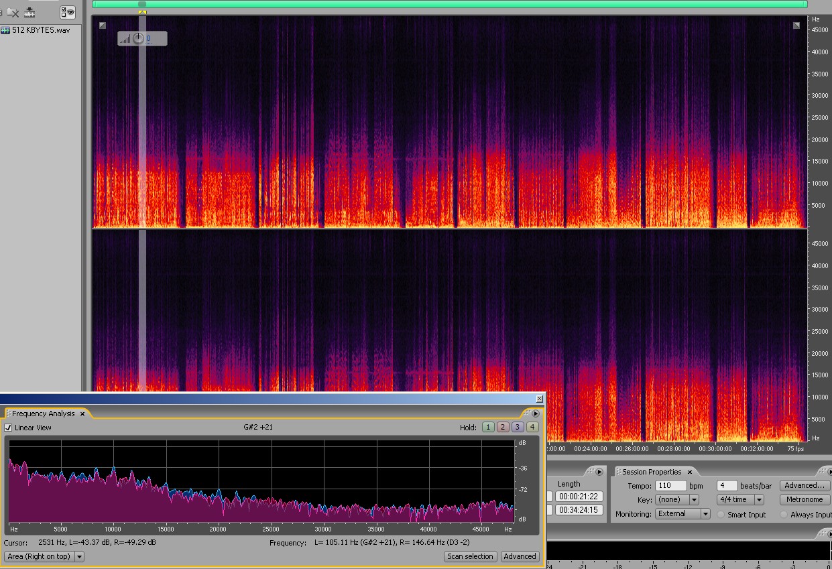Click the 45000 Hz label on the frequency ruler
Screen dimensions: 832x569
coord(819,30)
